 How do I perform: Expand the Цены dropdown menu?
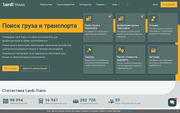(116, 5)
